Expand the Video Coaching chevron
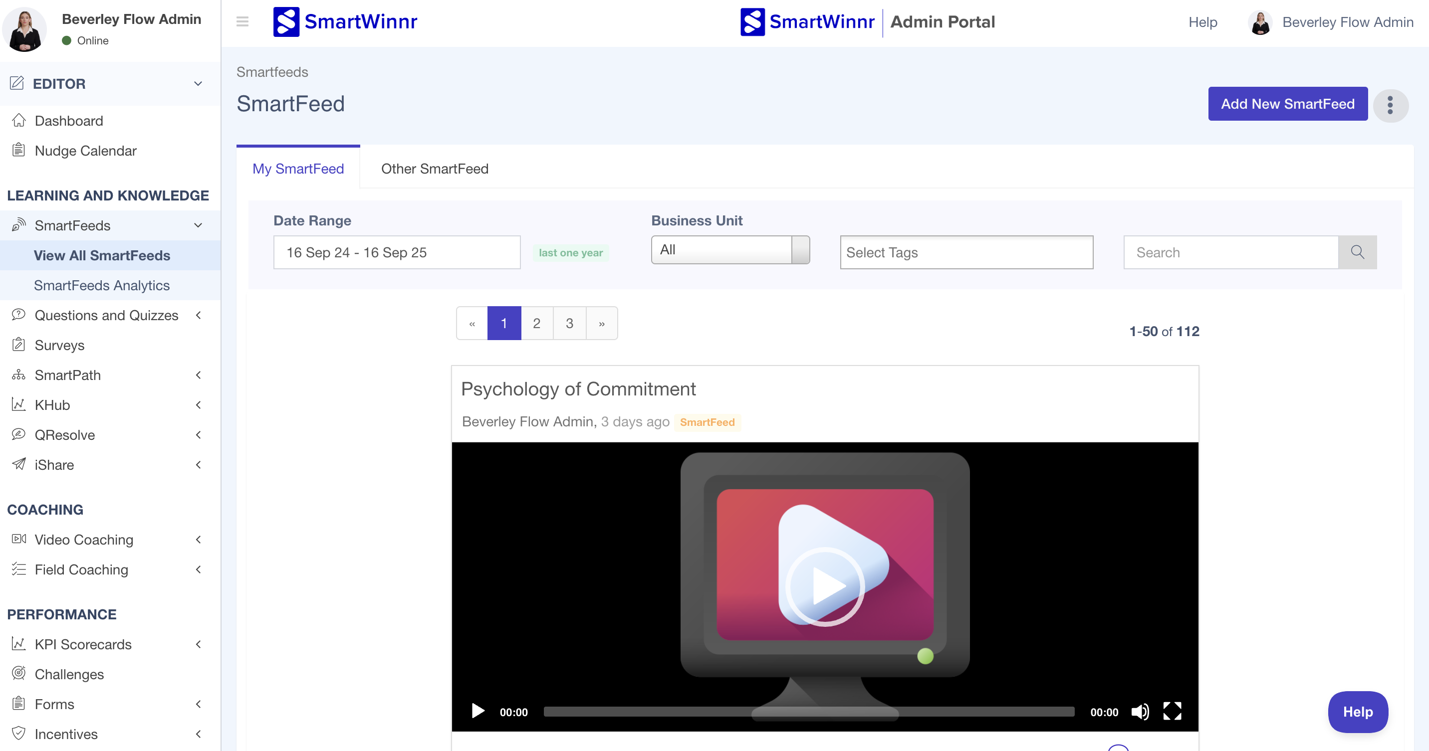 (198, 540)
